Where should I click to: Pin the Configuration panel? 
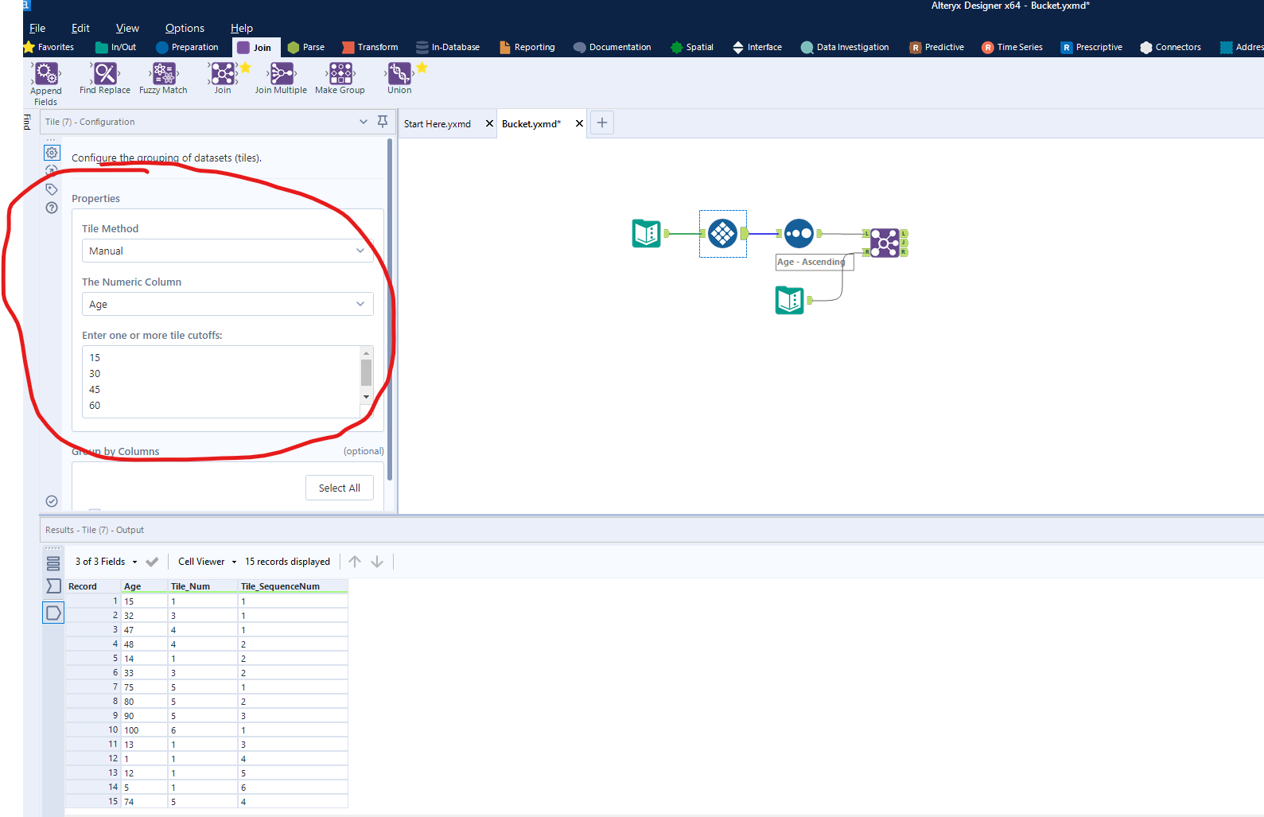[x=383, y=122]
